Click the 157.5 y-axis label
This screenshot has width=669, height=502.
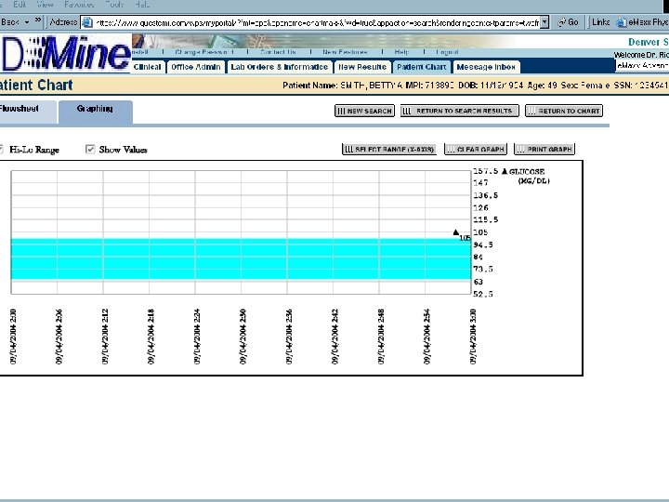(486, 171)
